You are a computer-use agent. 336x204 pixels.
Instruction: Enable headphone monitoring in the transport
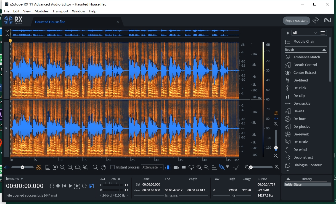click(x=52, y=186)
